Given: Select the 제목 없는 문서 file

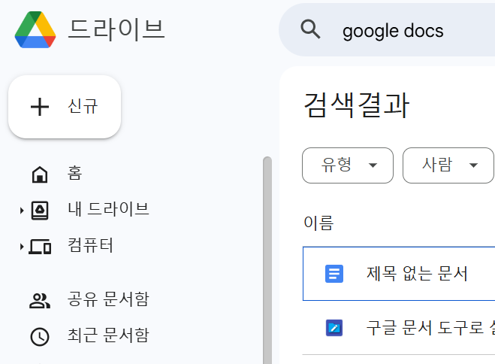Looking at the screenshot, I should click(399, 274).
